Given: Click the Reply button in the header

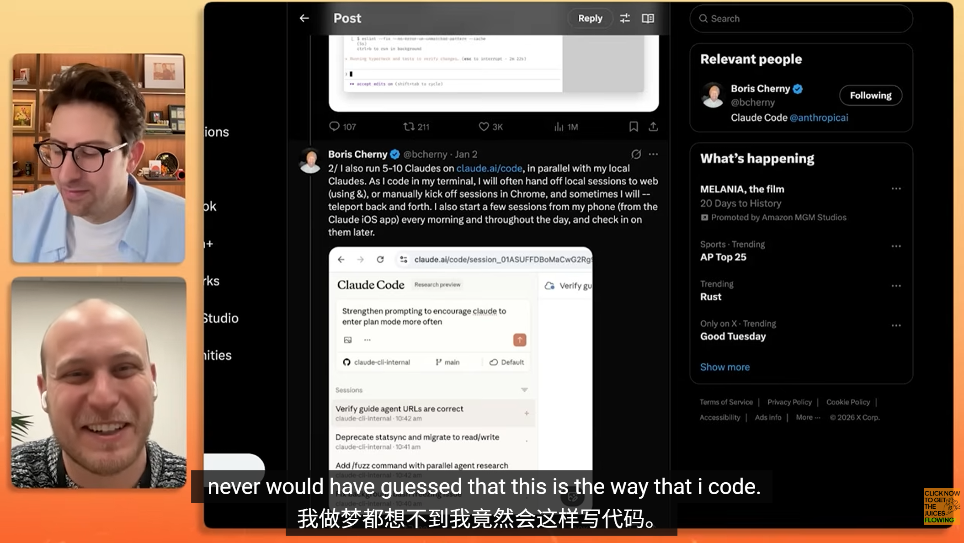Looking at the screenshot, I should tap(590, 18).
